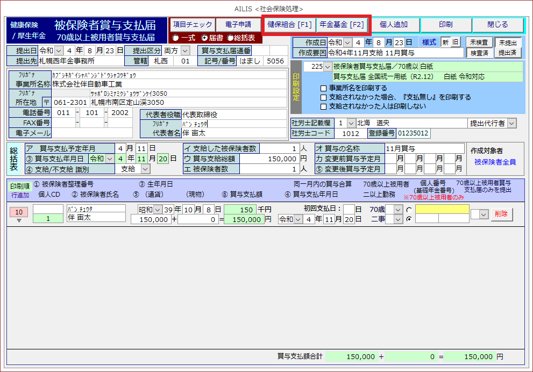Enable 事業所名を印刷する checkbox
This screenshot has width=533, height=372.
pos(323,88)
